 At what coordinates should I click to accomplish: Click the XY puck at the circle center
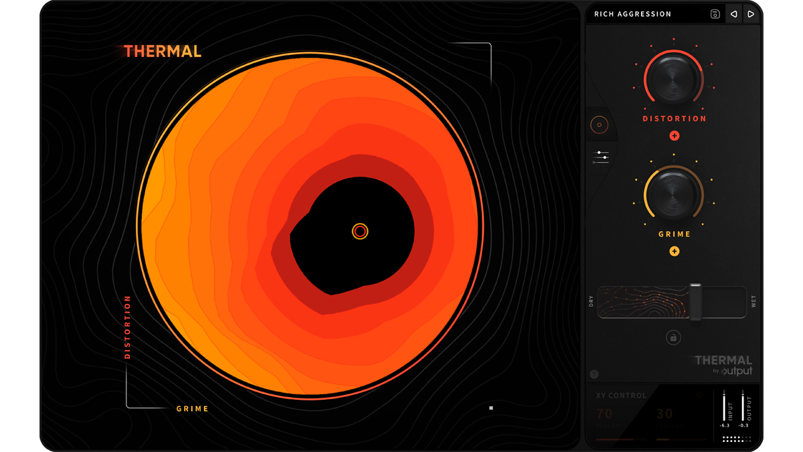click(x=360, y=232)
